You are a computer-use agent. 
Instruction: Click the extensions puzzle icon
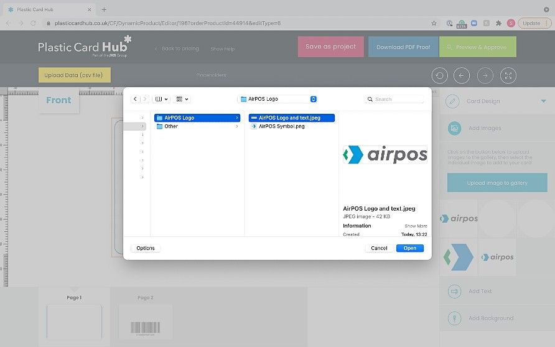click(x=499, y=23)
